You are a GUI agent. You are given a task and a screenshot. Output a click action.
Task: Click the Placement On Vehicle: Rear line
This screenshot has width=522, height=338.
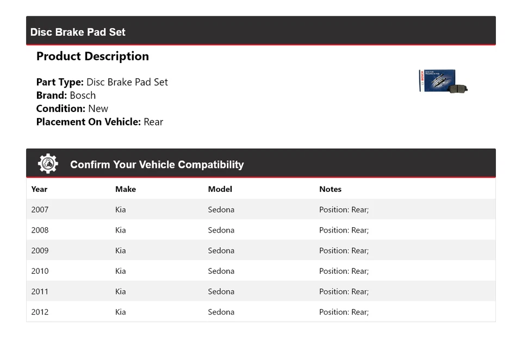coord(100,122)
